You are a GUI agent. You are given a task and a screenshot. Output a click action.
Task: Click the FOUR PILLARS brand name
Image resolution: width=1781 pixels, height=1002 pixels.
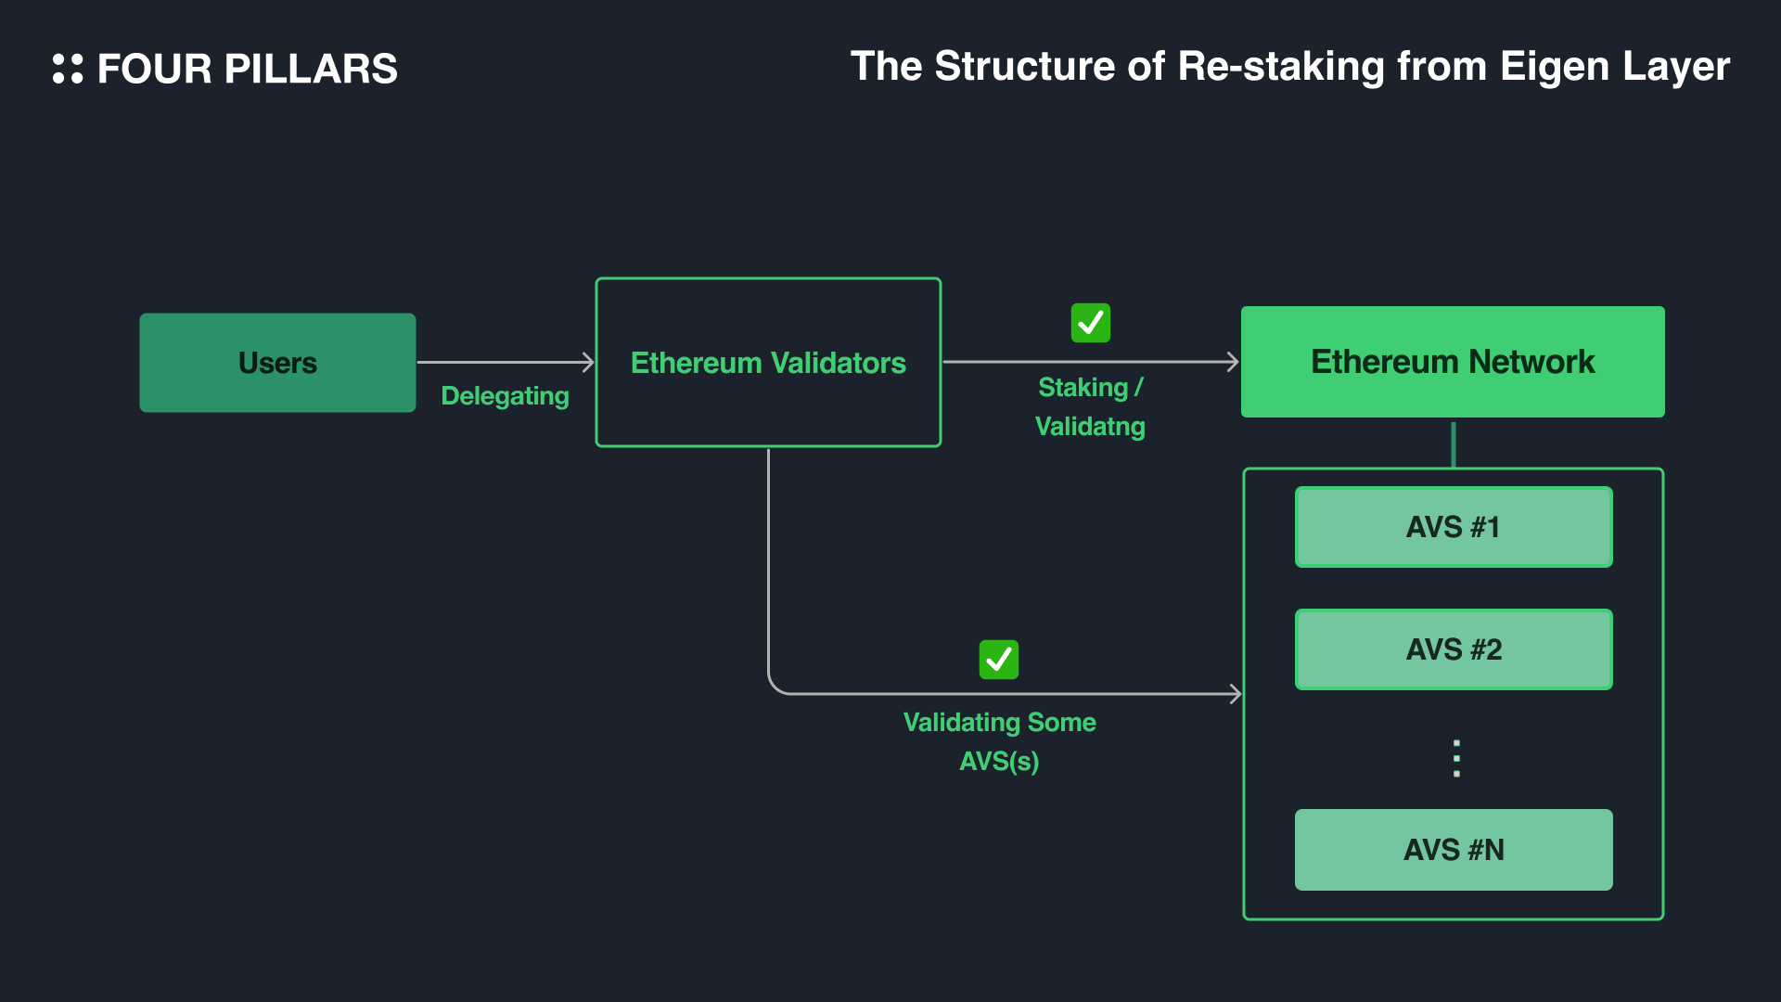tap(247, 69)
